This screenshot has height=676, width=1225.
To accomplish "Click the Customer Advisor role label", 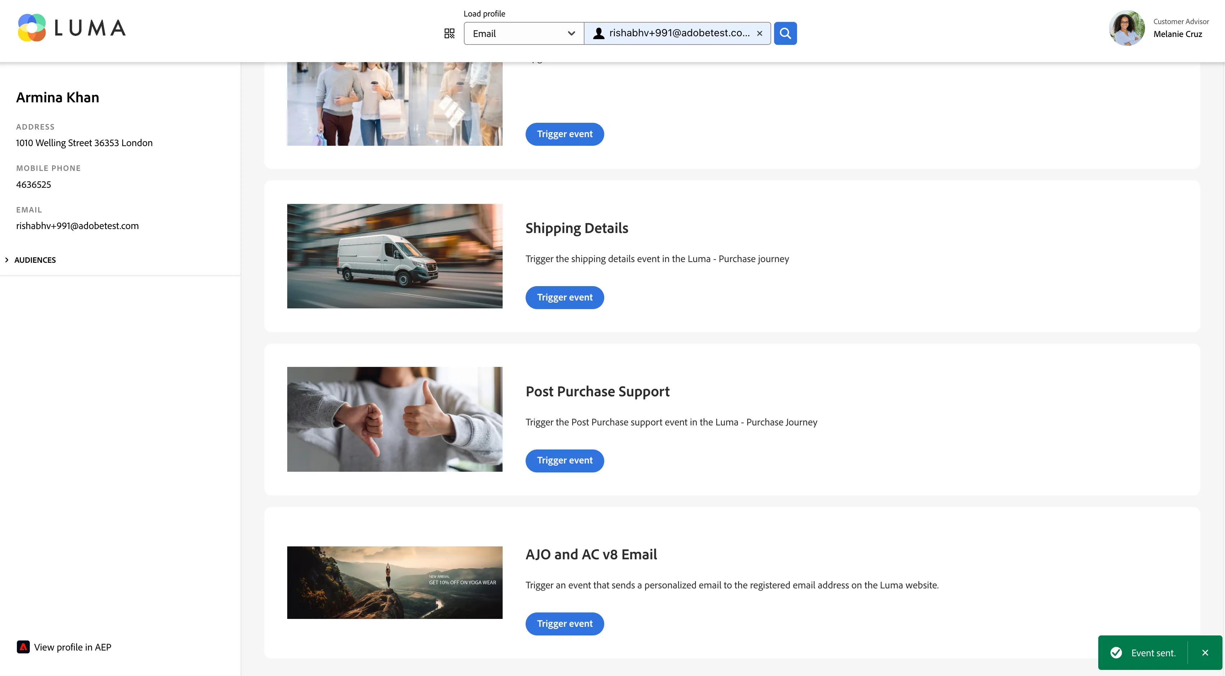I will pyautogui.click(x=1181, y=22).
